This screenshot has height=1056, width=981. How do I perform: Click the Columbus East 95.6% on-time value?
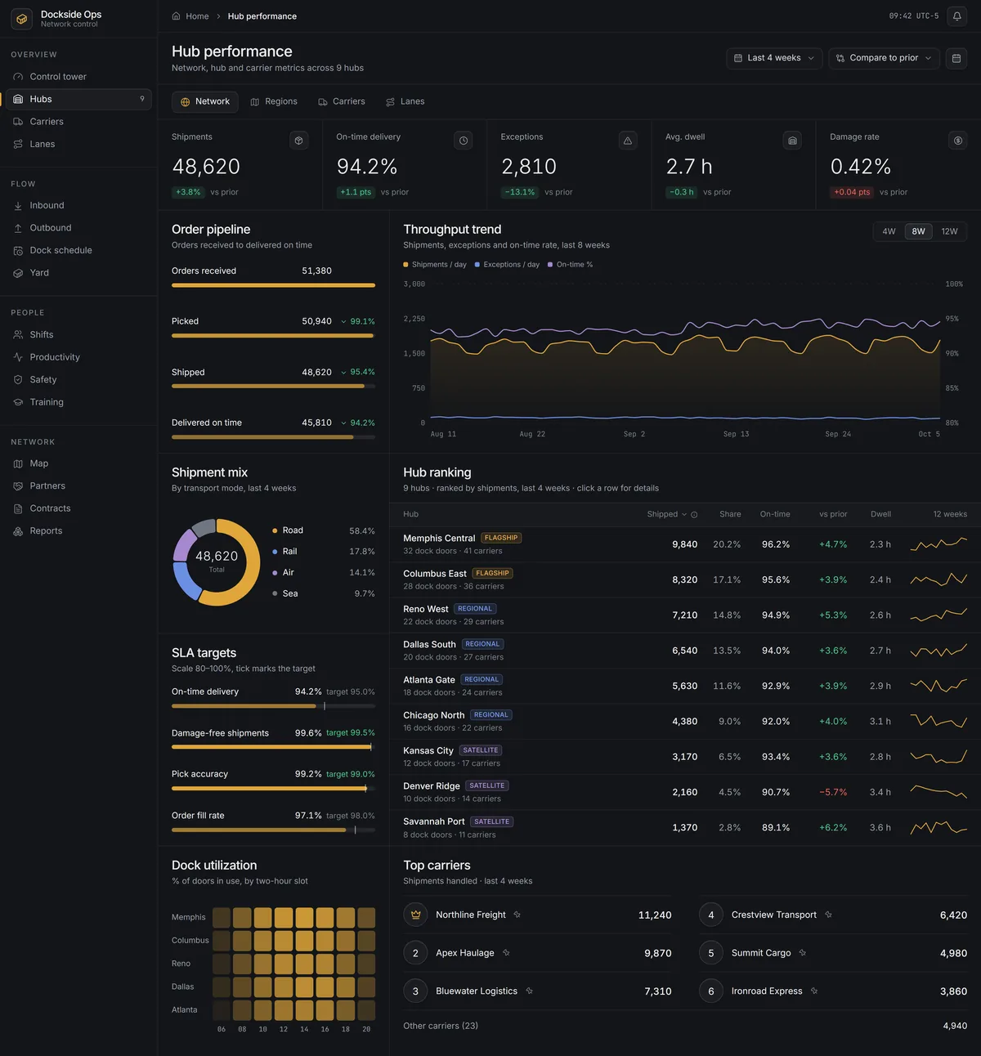point(776,580)
